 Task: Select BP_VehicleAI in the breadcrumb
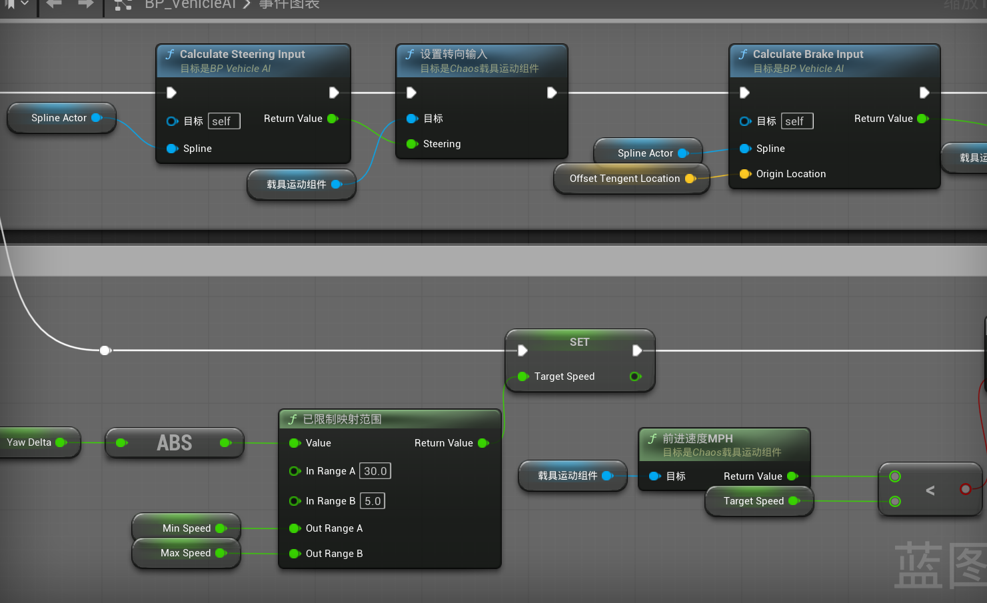click(191, 5)
